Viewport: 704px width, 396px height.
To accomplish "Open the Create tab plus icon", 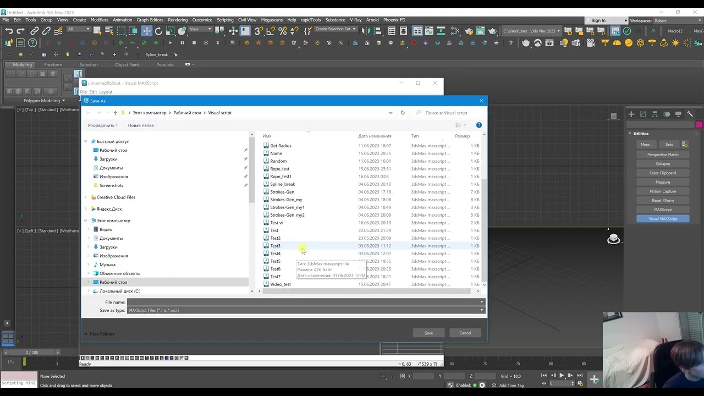I will (x=631, y=114).
